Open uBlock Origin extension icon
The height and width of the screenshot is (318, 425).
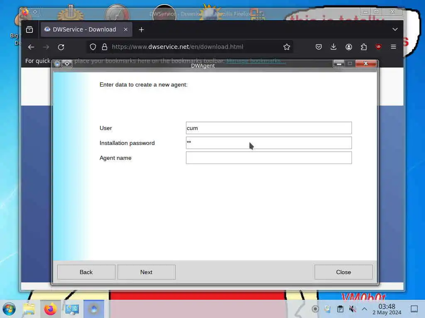tap(379, 47)
